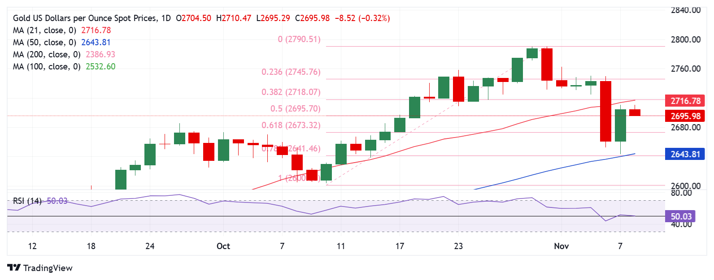Click the blue 2643.81 price tag
Image resolution: width=714 pixels, height=280 pixels.
pyautogui.click(x=685, y=154)
